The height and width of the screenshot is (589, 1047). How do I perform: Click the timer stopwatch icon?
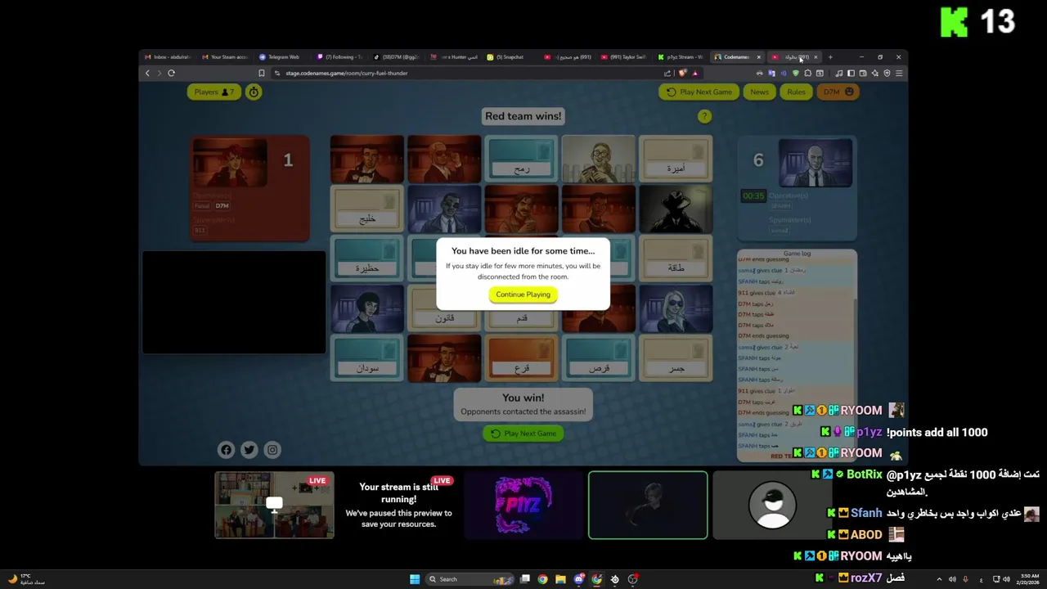click(254, 92)
